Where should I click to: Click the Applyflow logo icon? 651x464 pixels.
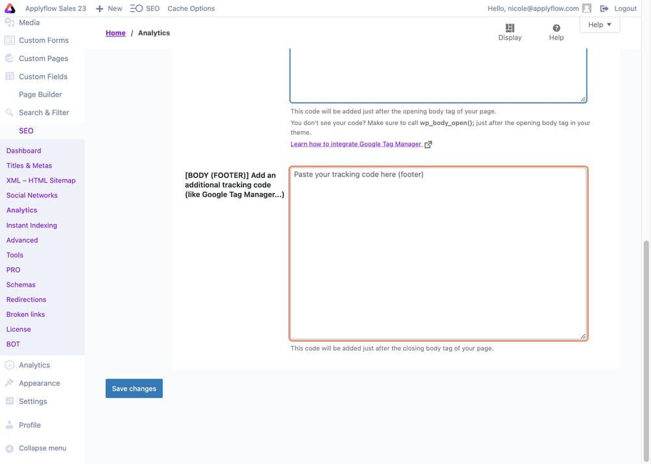pyautogui.click(x=10, y=8)
